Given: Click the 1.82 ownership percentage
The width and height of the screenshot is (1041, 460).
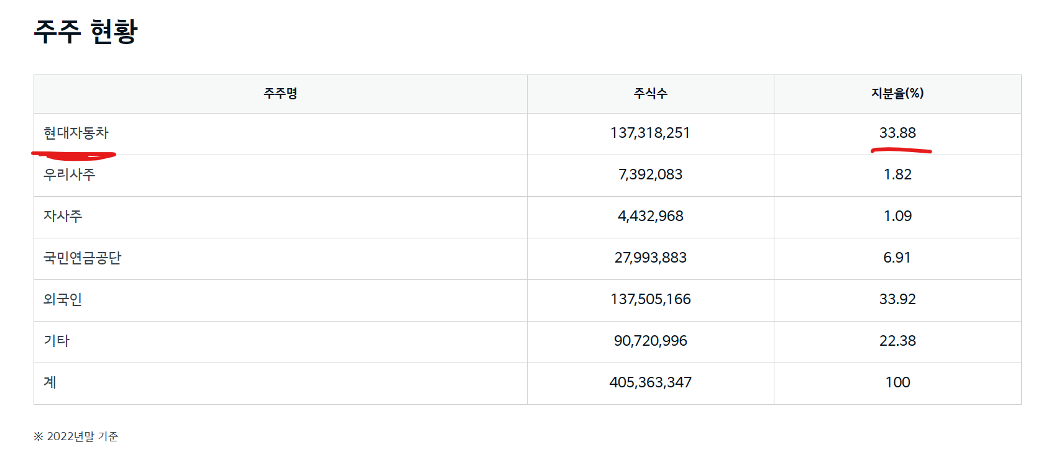Looking at the screenshot, I should [x=897, y=174].
